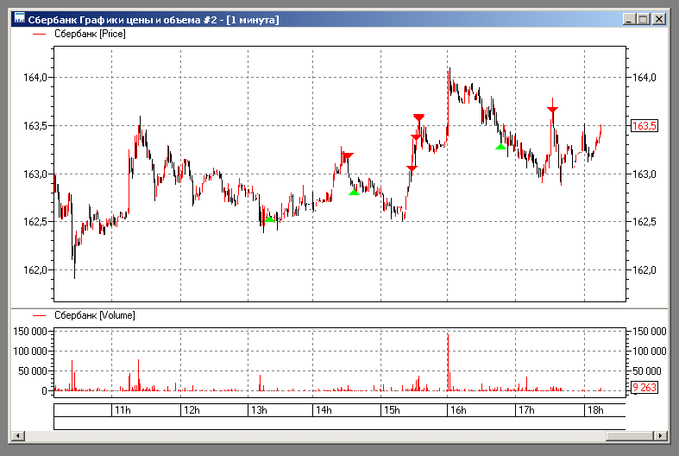Close the Сбербанк chart window
Image resolution: width=679 pixels, height=456 pixels.
point(659,19)
